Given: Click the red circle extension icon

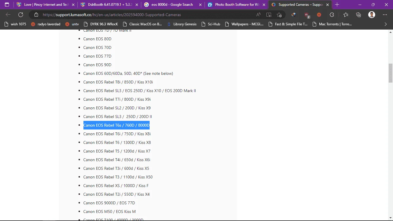Looking at the screenshot, I should [x=319, y=15].
